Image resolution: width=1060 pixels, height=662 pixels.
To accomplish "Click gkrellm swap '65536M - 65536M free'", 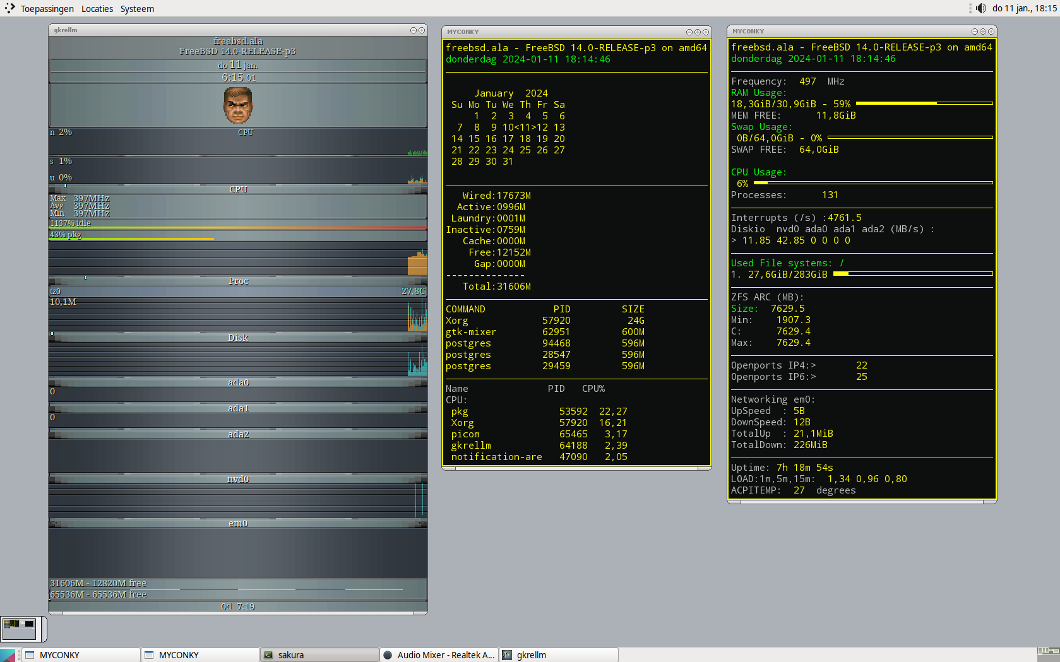I will point(98,594).
